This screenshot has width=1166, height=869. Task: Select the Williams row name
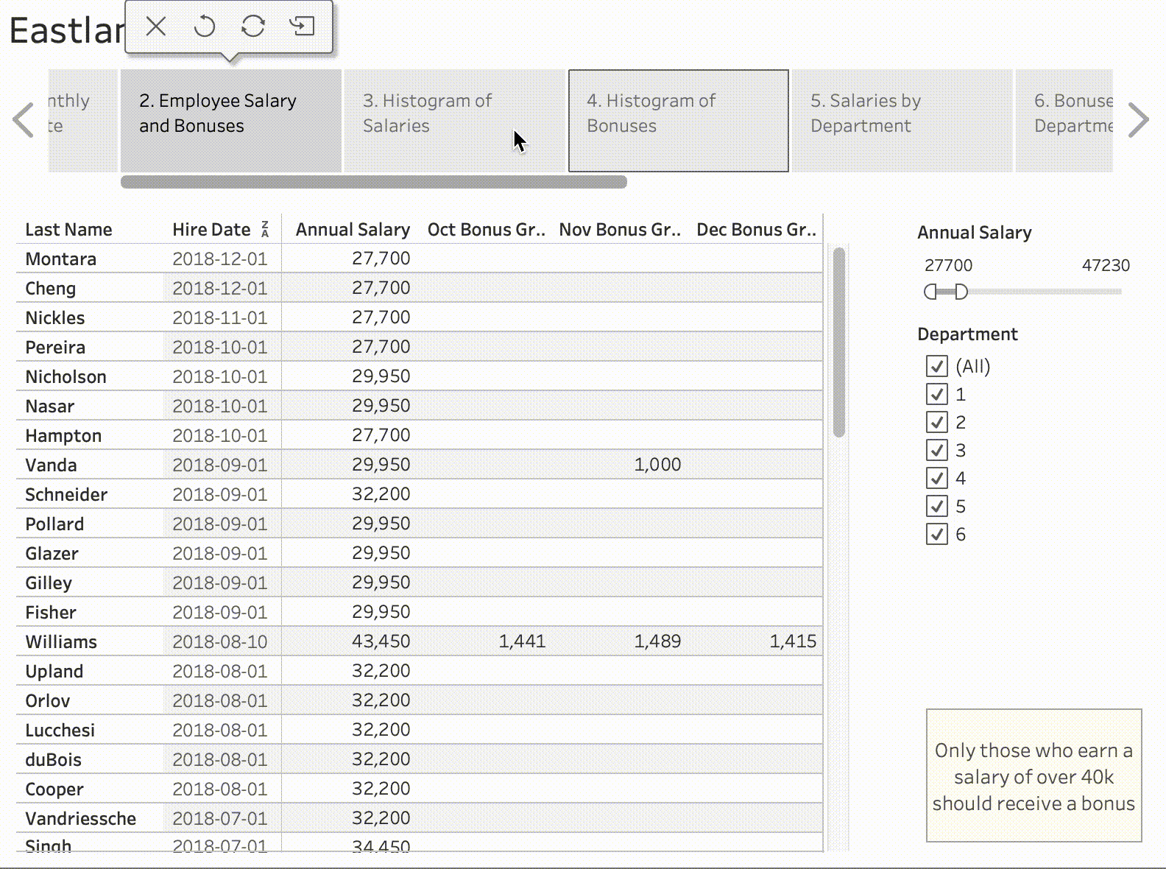[61, 642]
